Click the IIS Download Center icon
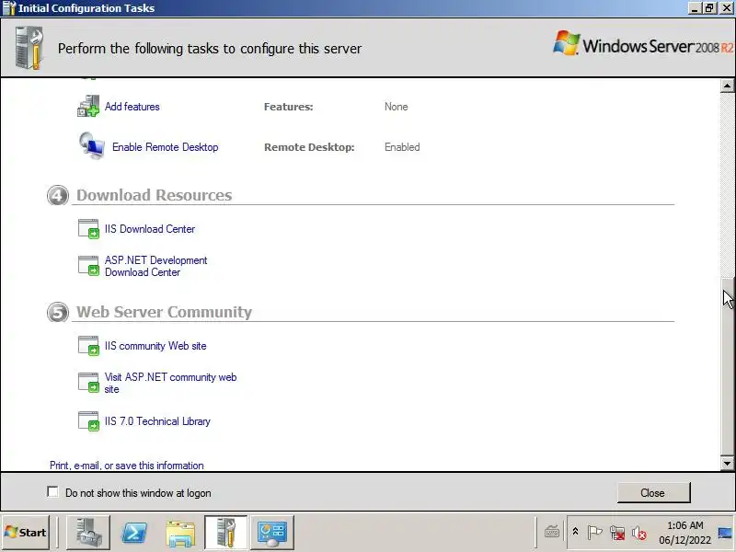The image size is (736, 552). (88, 228)
